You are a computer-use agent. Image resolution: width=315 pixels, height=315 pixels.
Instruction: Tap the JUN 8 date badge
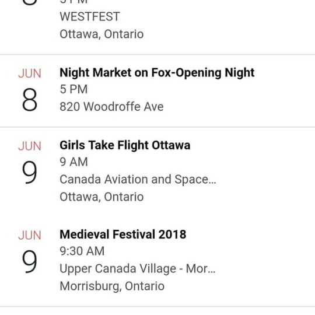(x=30, y=89)
